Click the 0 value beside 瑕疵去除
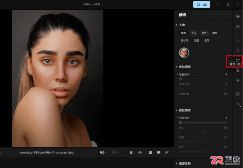This screenshot has height=168, width=243. [x=226, y=75]
